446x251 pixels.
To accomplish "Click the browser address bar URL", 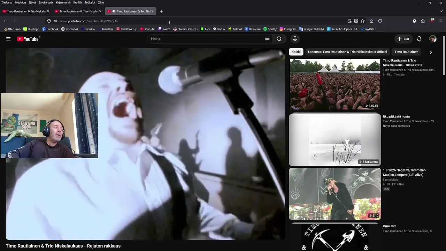I will pyautogui.click(x=89, y=21).
